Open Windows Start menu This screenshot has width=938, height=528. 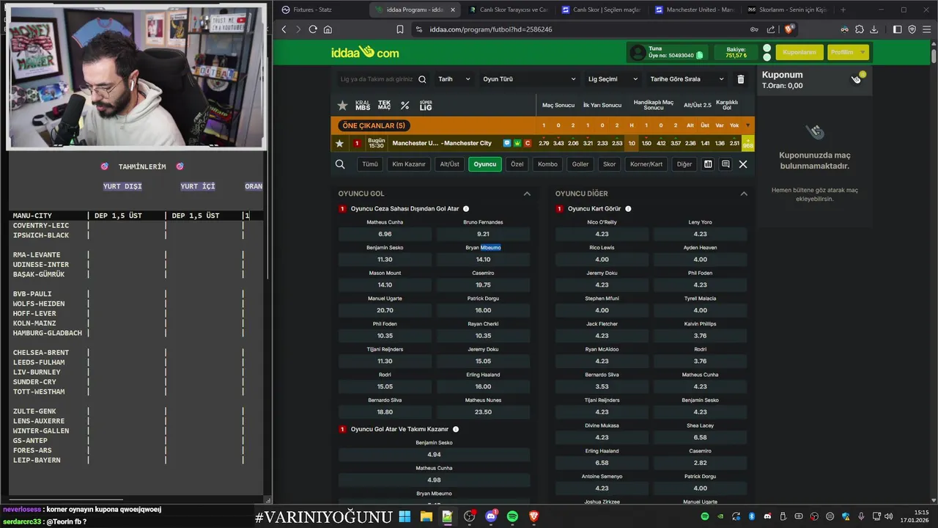(x=405, y=516)
